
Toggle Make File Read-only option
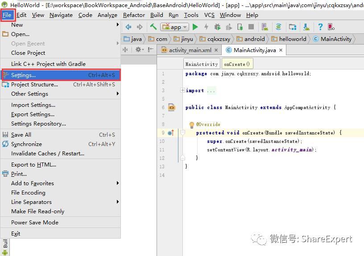click(38, 211)
